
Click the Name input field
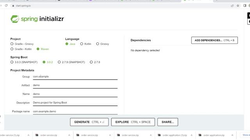click(75, 94)
